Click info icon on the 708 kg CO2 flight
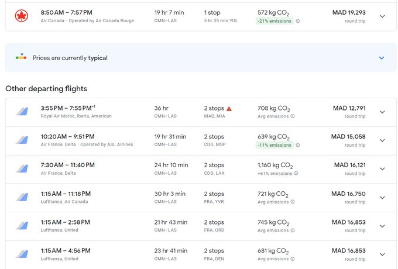This screenshot has height=269, width=398. pos(293,116)
